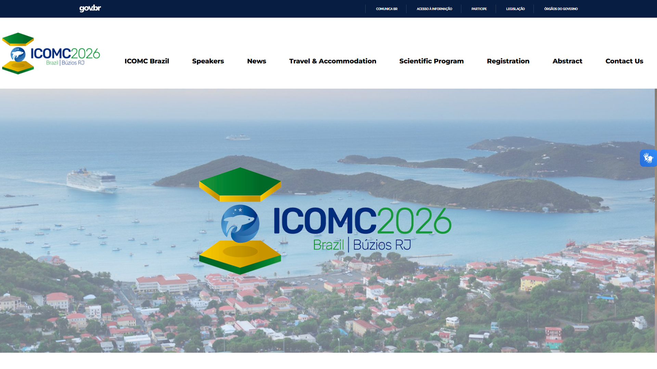
Task: Open the News menu item
Action: point(257,61)
